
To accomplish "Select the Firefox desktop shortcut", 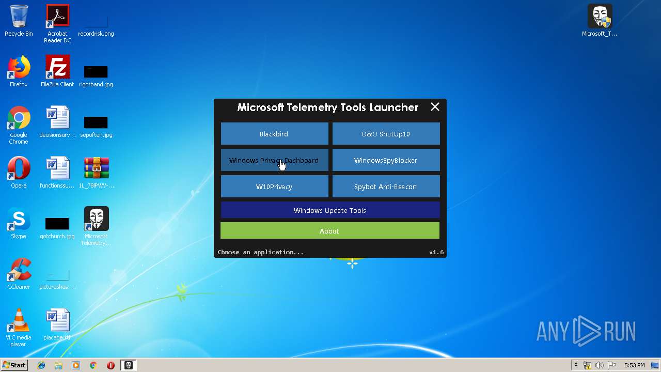I will [19, 71].
